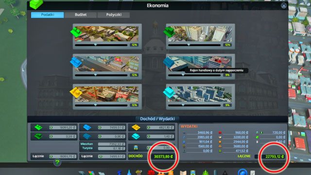Screen dimensions: 311x175
Task: Close the Ekonomia panel
Action: click(x=284, y=5)
